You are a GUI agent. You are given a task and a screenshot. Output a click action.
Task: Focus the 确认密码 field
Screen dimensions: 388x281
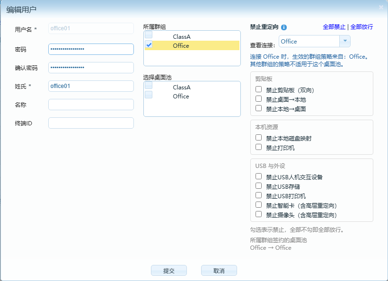pos(91,68)
